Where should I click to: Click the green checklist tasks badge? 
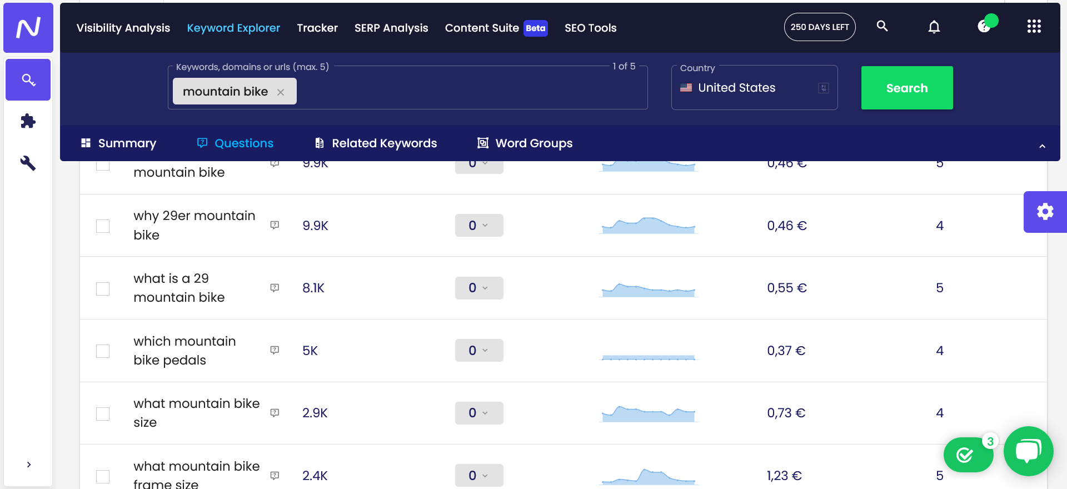coord(968,455)
